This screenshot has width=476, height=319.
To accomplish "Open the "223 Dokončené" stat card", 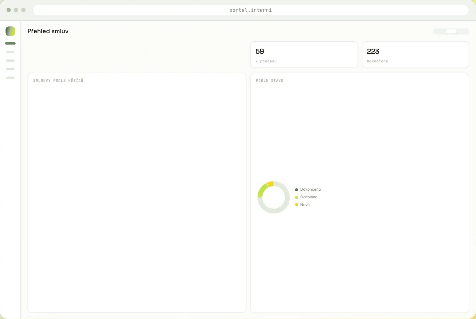I will (x=415, y=54).
